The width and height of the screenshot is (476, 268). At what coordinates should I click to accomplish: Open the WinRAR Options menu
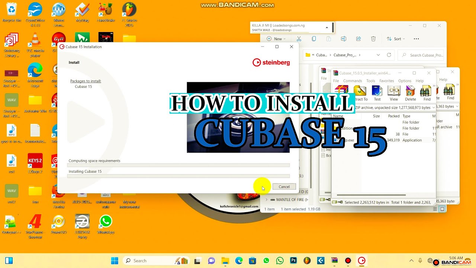(405, 81)
